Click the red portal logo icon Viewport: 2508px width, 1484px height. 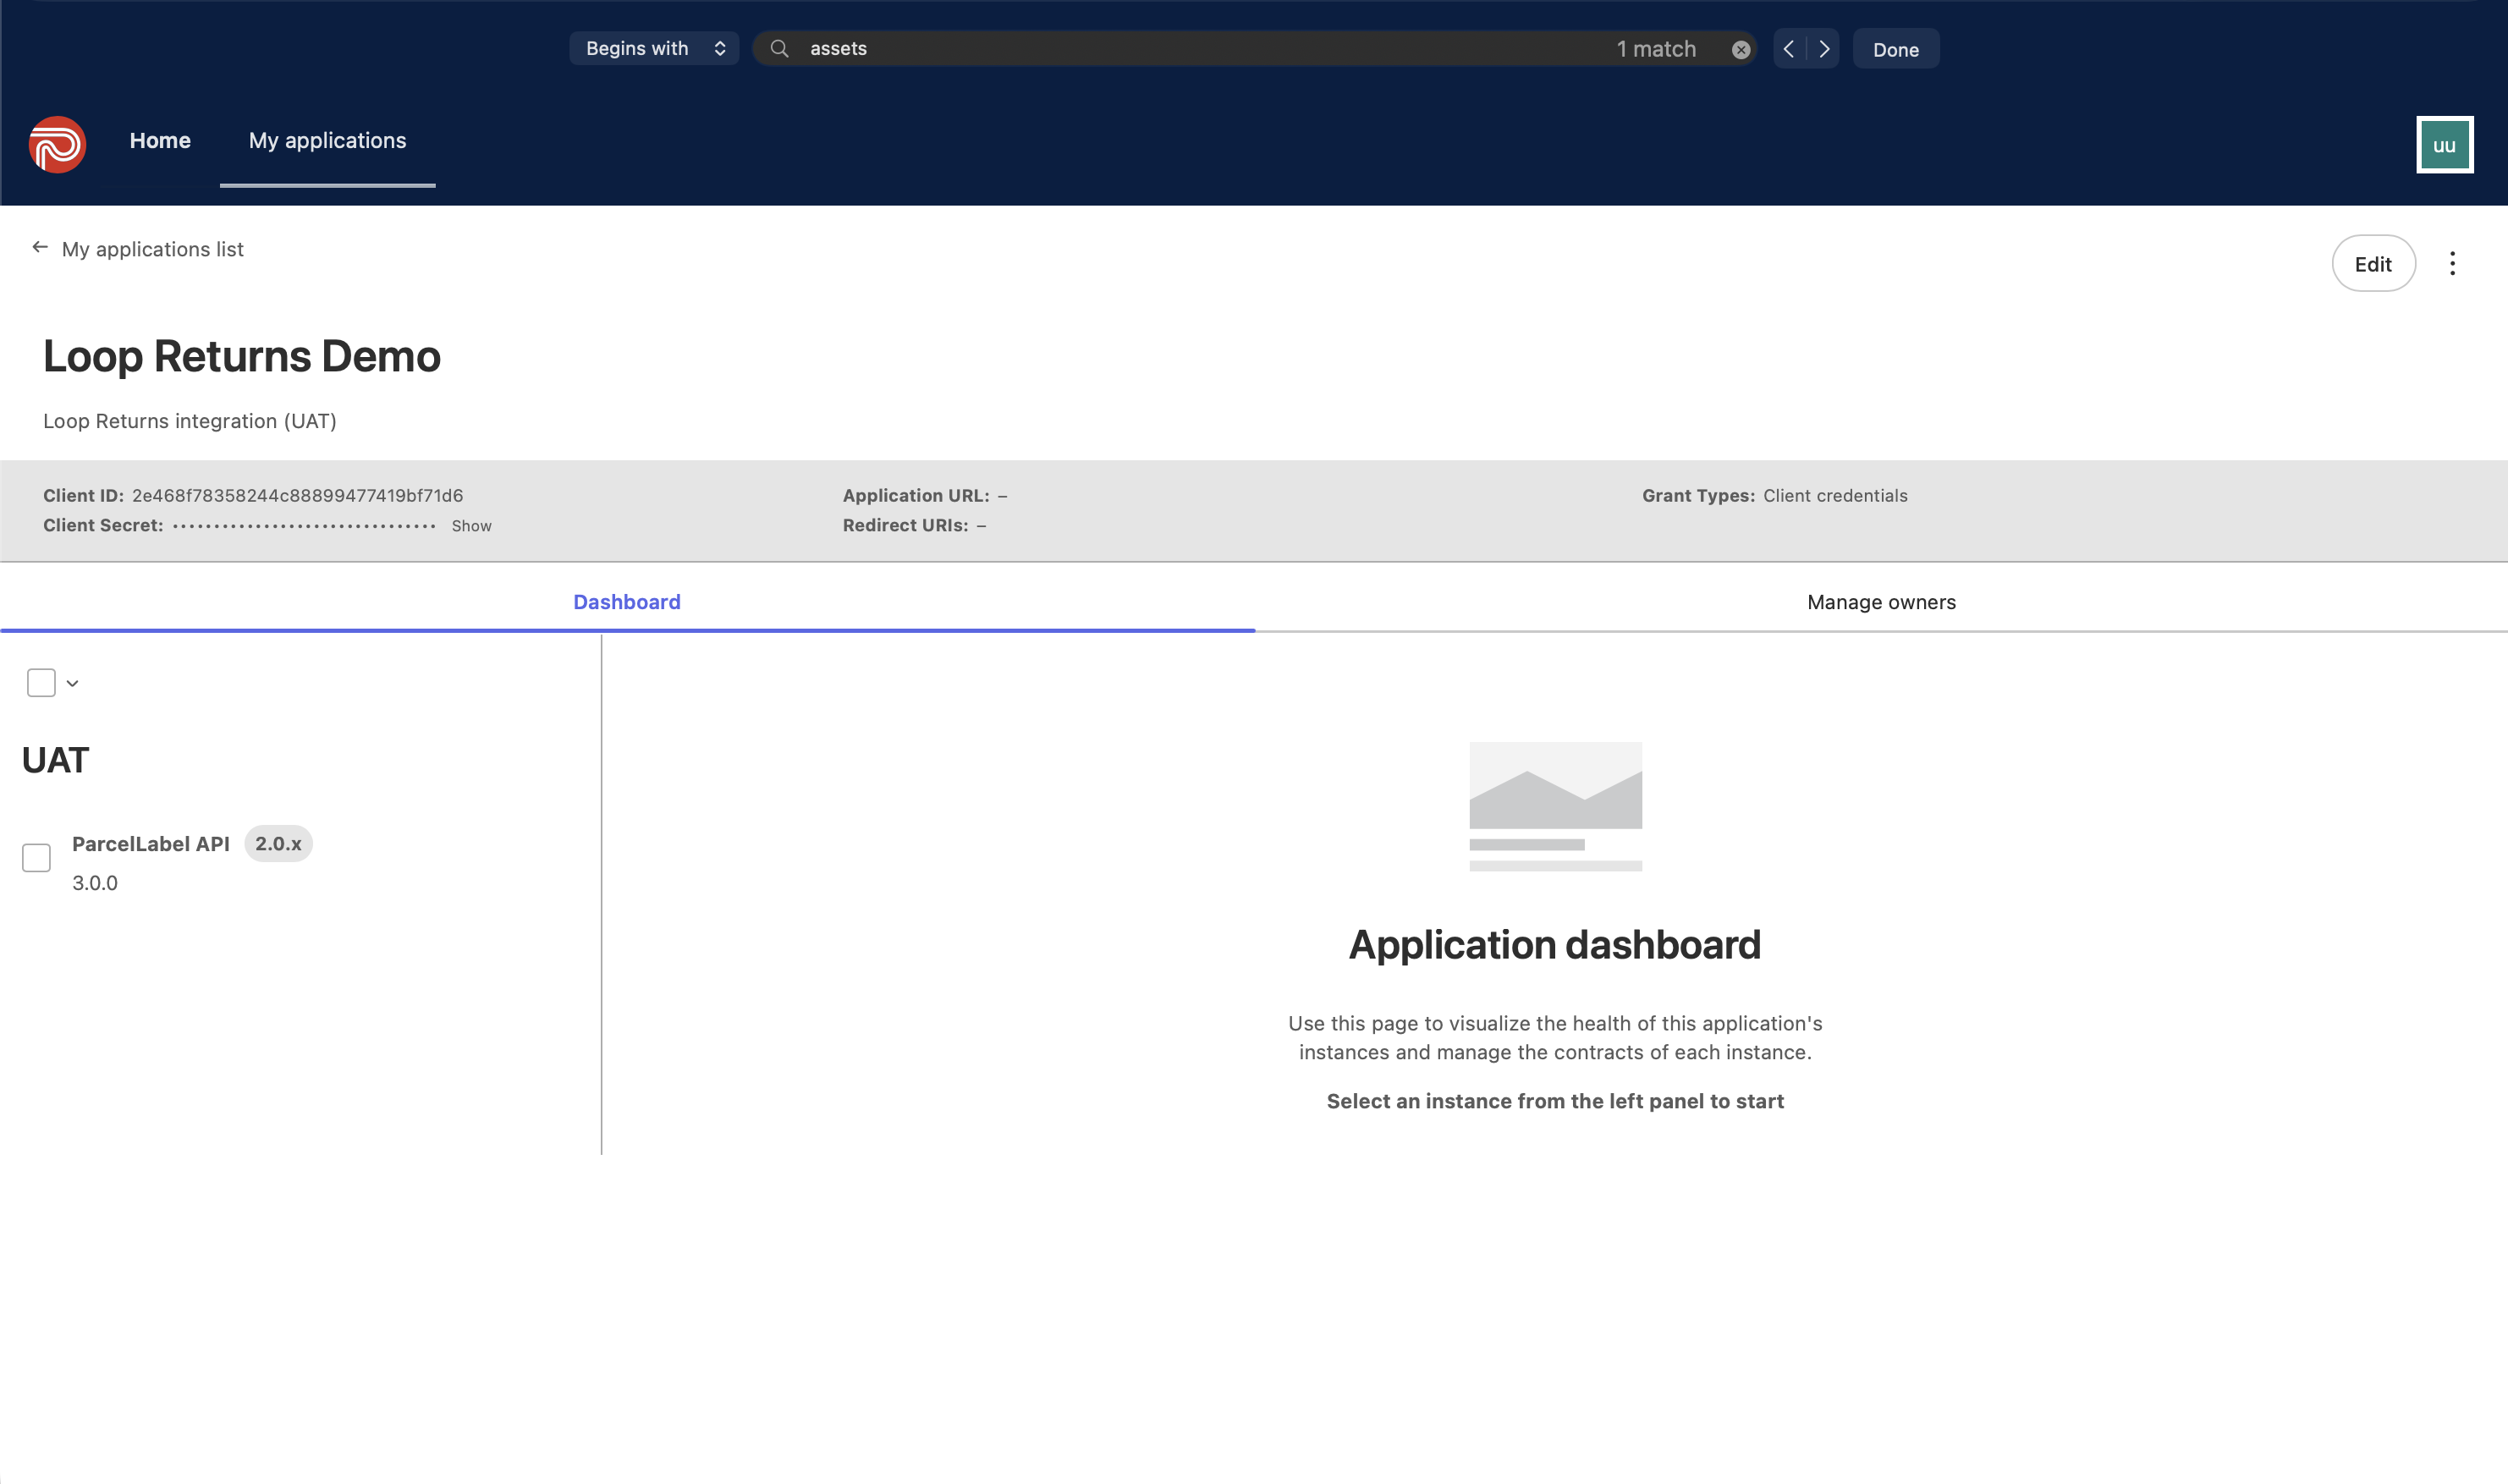coord(57,145)
